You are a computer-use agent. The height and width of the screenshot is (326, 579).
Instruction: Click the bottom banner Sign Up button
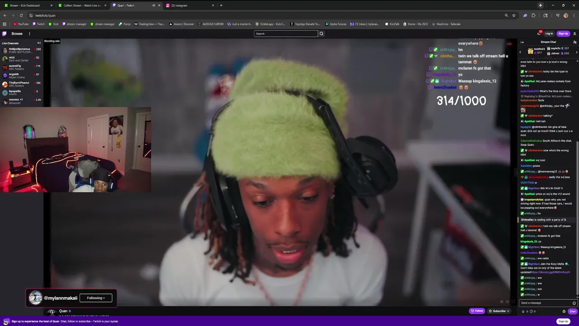(x=563, y=321)
